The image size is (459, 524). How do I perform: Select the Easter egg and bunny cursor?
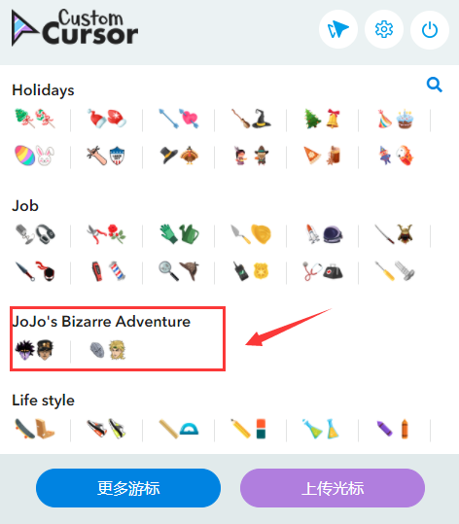point(34,156)
